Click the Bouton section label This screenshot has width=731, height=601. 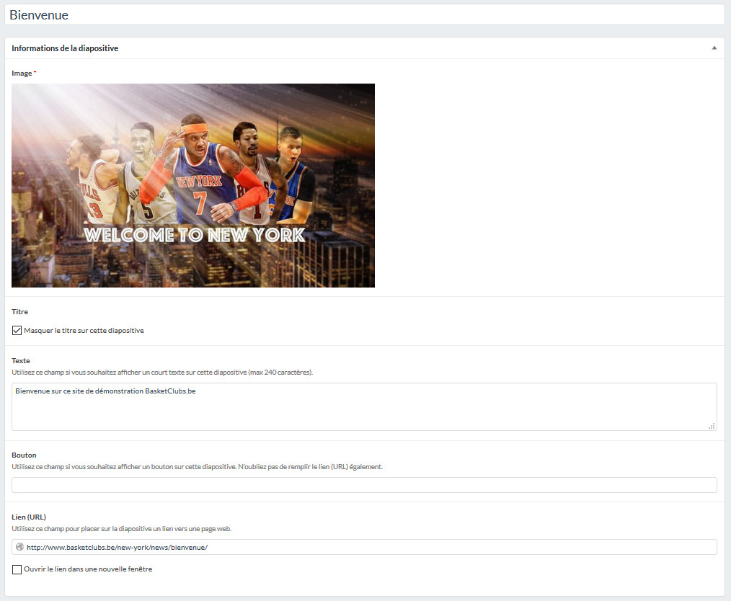click(24, 455)
